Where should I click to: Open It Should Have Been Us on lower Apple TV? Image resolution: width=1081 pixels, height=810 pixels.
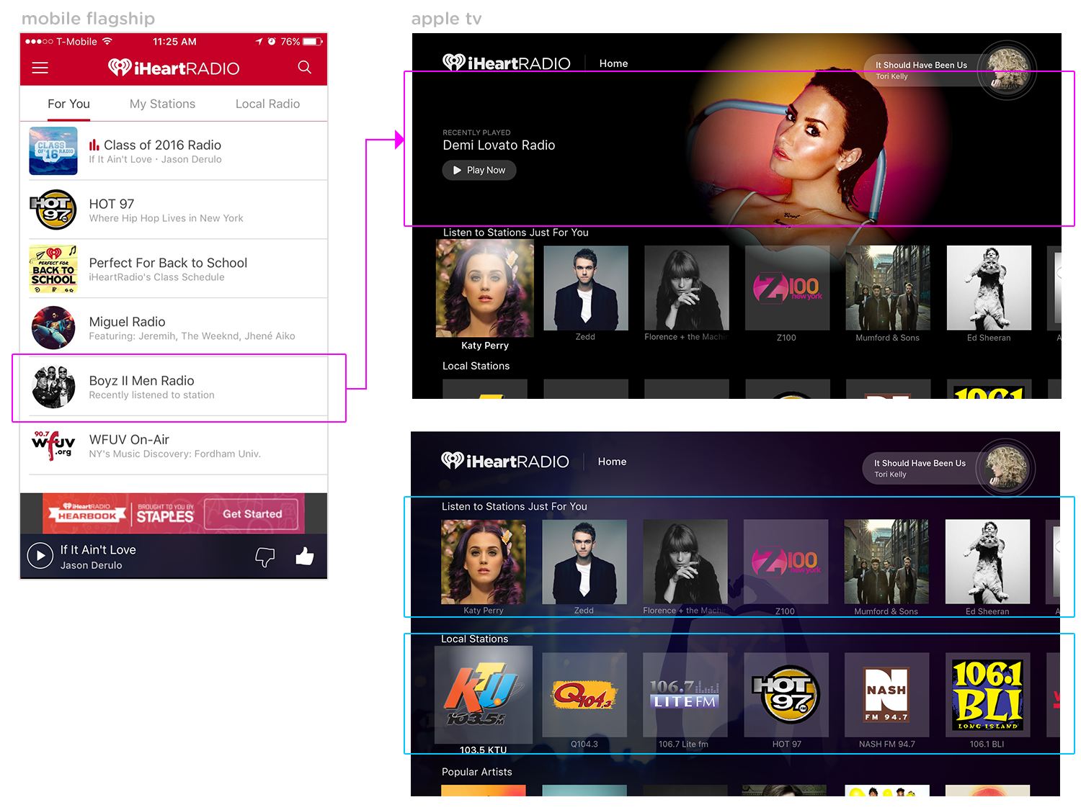tap(920, 463)
